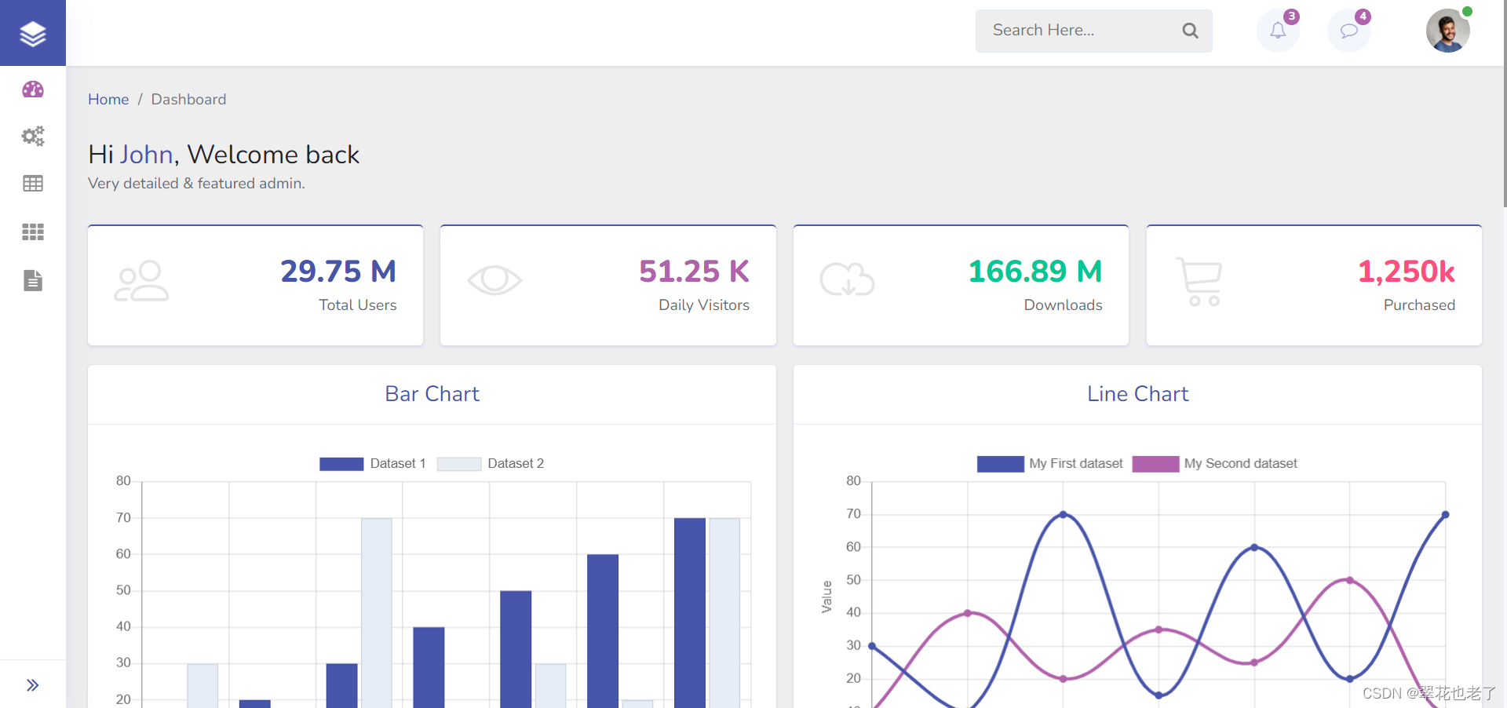Click the Very detailed & featured admin subtitle
The width and height of the screenshot is (1507, 708).
(196, 184)
